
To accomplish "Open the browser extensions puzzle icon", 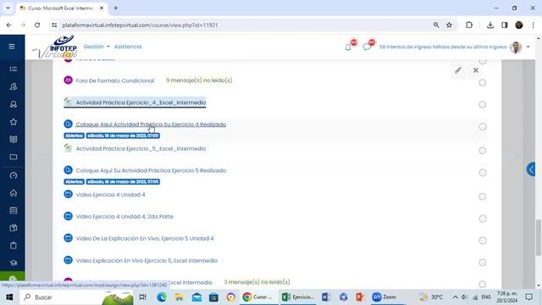I will click(x=469, y=25).
